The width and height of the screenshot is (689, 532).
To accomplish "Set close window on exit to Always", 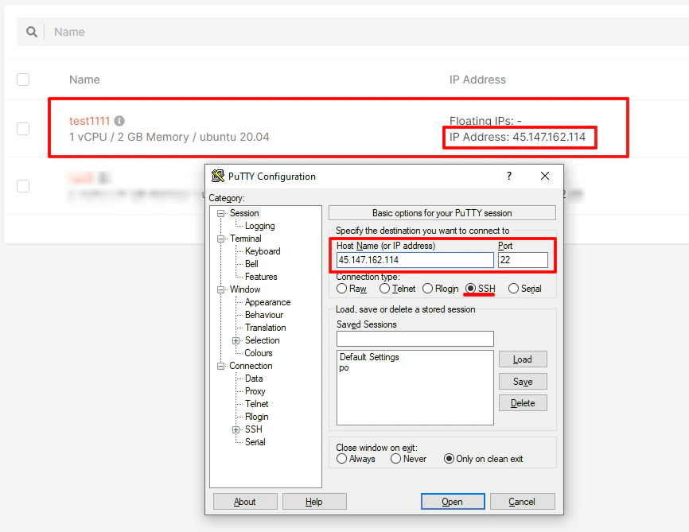I will [341, 459].
